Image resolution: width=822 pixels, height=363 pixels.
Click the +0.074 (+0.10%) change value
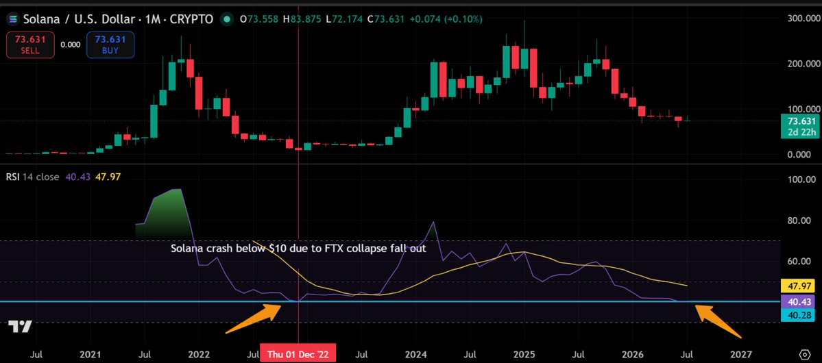click(446, 19)
